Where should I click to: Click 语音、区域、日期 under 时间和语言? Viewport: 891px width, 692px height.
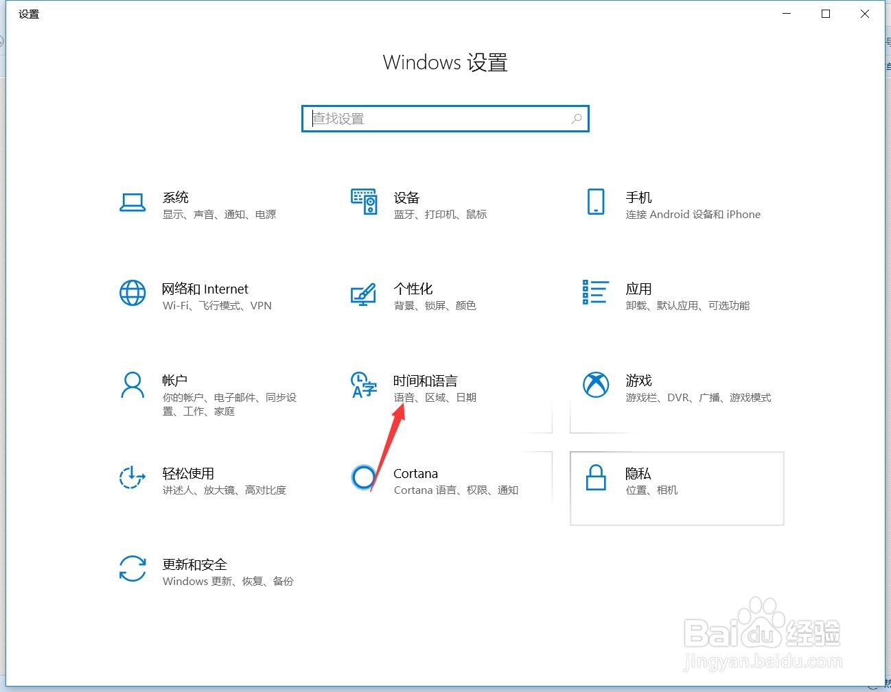(435, 397)
